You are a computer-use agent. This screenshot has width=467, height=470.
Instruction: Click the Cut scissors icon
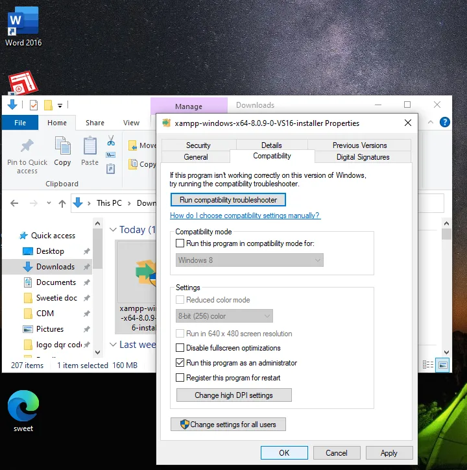point(111,140)
